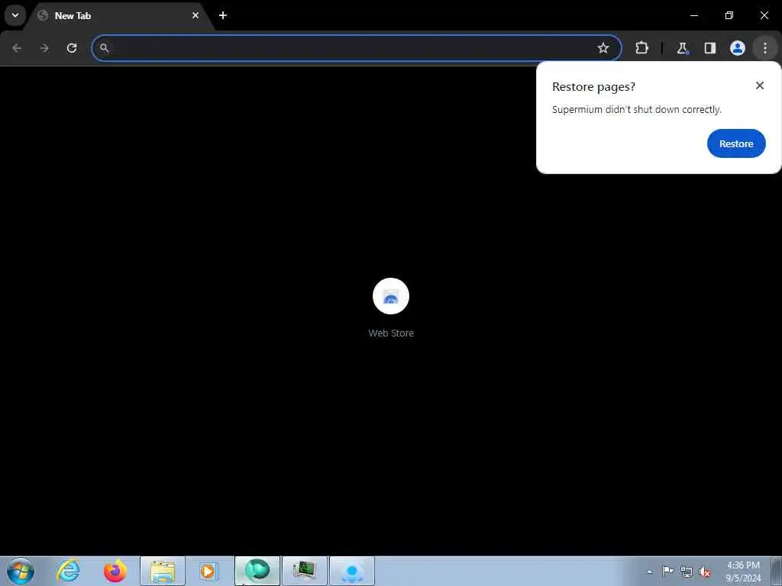The width and height of the screenshot is (782, 586).
Task: Open a new tab with plus button
Action: tap(223, 15)
